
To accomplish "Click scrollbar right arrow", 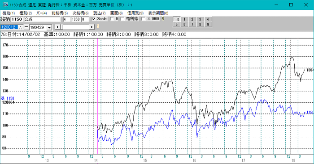I will point(92,27).
